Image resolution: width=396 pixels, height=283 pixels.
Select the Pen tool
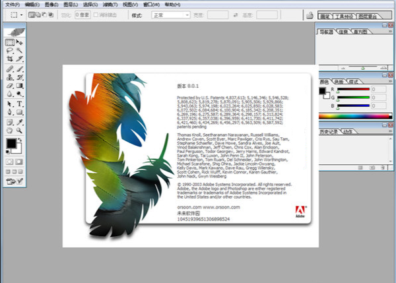tap(10, 112)
